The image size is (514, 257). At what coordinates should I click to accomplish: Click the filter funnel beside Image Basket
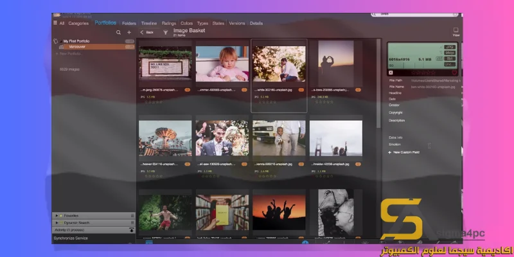click(x=166, y=32)
